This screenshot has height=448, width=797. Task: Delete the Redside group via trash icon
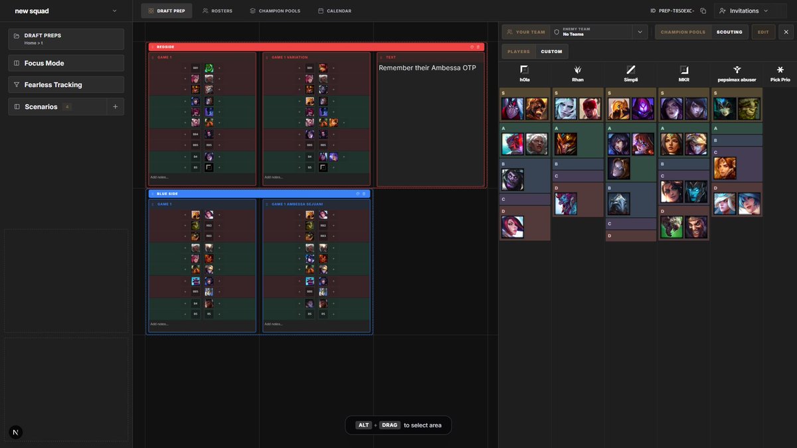click(478, 47)
